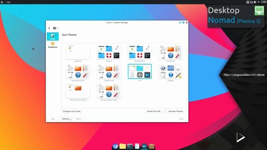Launch the Chromium browser from dock
This screenshot has width=267, height=150.
pyautogui.click(x=115, y=146)
